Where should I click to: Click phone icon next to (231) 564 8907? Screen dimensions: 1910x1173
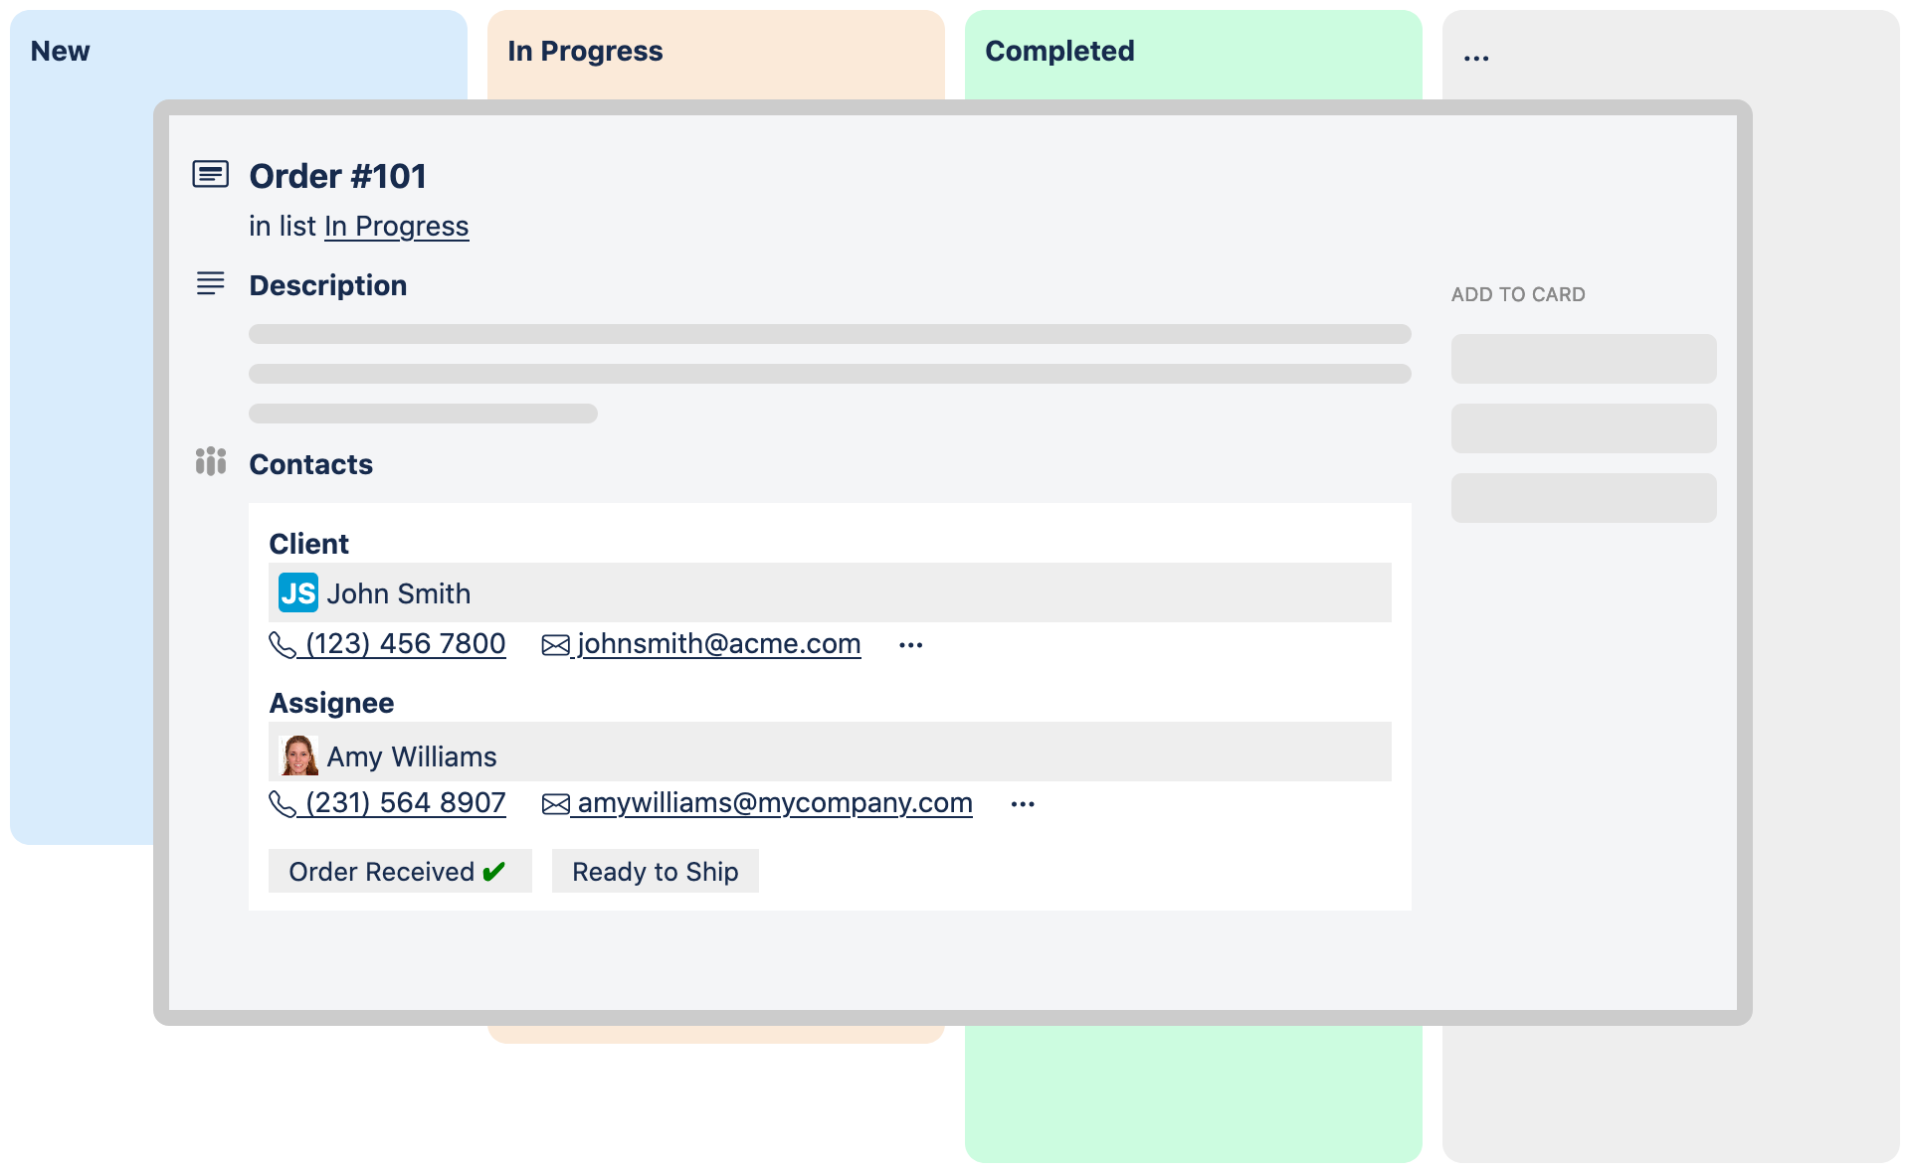coord(283,804)
